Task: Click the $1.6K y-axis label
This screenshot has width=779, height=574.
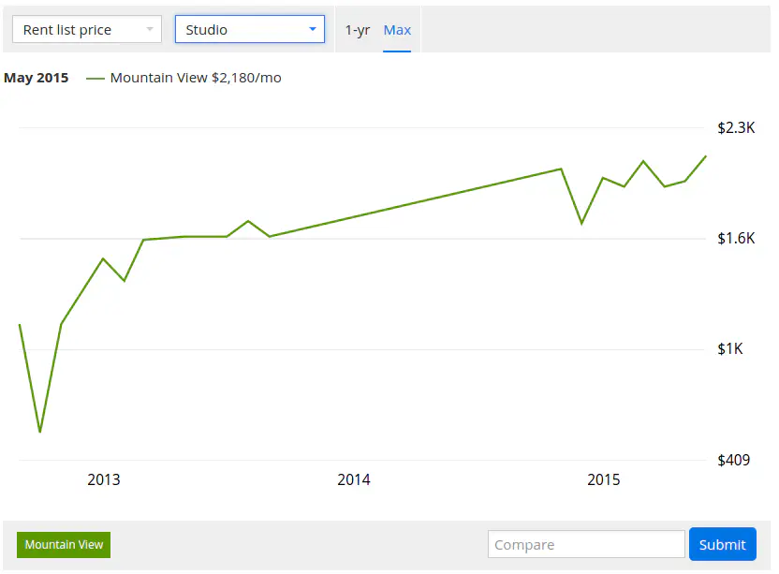Action: (735, 239)
